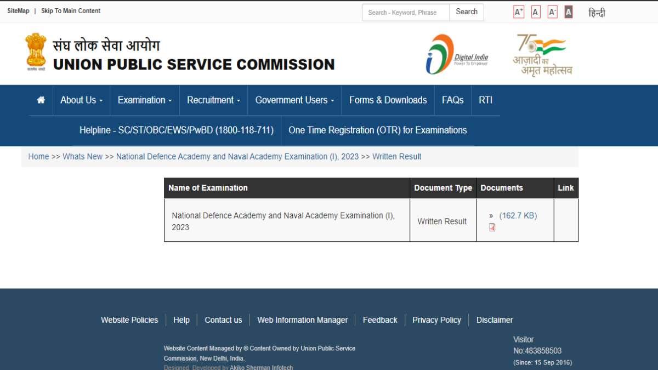Screen dimensions: 658x370
Task: Open the Privacy Policy footer link
Action: [x=436, y=320]
